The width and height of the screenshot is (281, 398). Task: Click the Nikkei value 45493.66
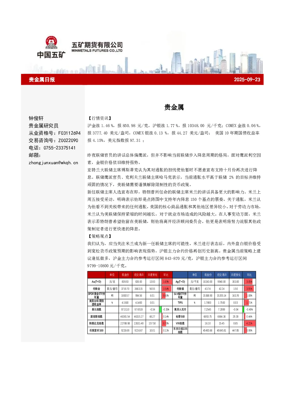point(208,330)
